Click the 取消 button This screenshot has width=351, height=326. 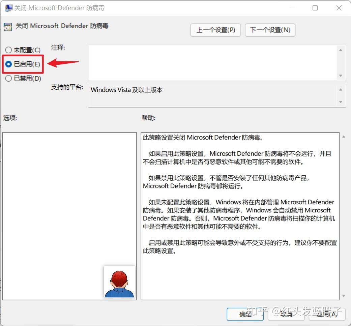point(286,314)
